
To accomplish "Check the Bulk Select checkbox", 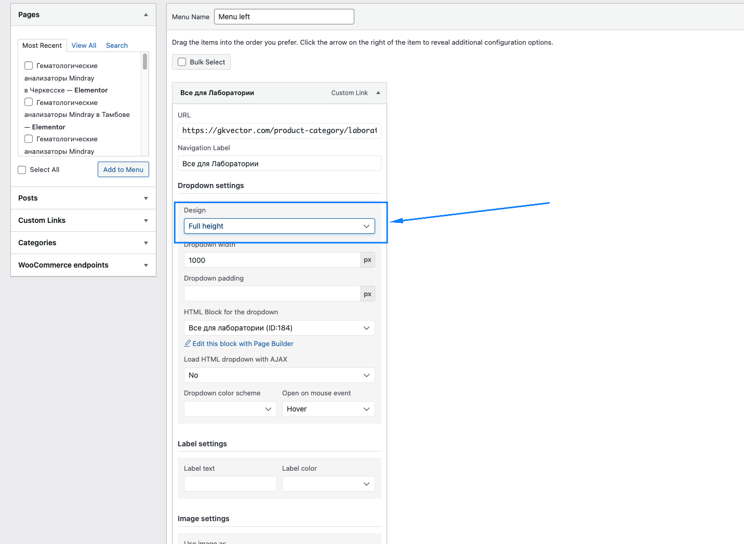I will click(x=182, y=62).
